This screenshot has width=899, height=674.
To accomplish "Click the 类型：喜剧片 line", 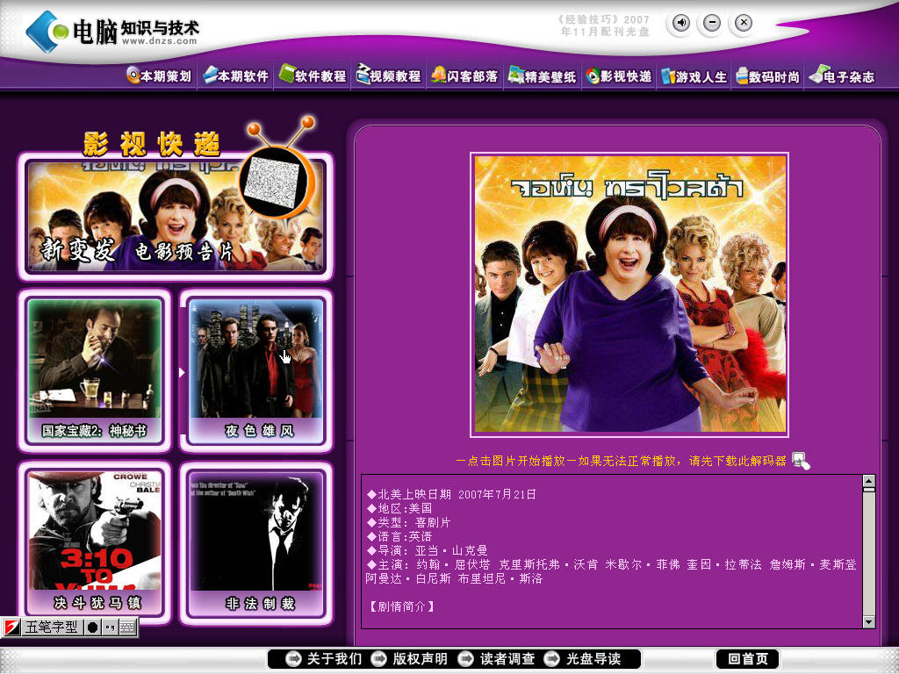I will (x=409, y=522).
